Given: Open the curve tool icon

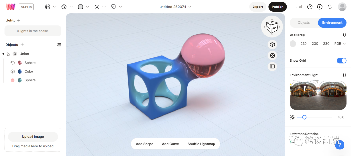Looking at the screenshot, I should (x=113, y=7).
